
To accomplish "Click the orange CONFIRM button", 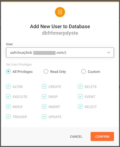I will (x=102, y=136).
